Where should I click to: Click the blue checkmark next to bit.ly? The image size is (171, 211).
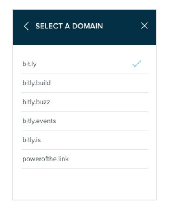click(137, 64)
